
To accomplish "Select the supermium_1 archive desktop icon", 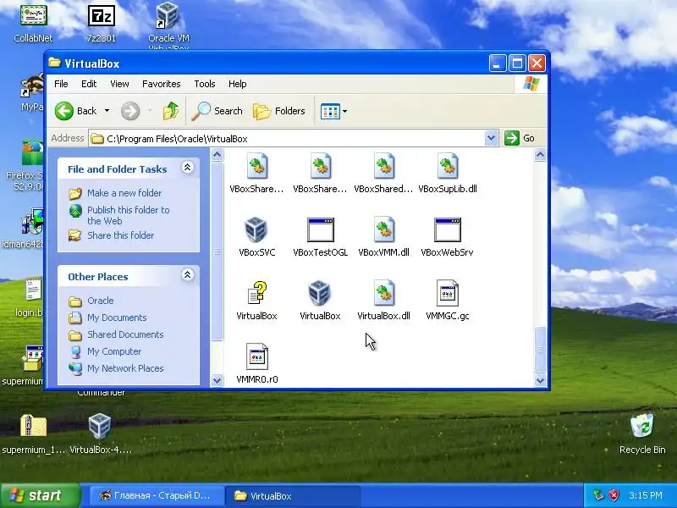I will pos(33,433).
